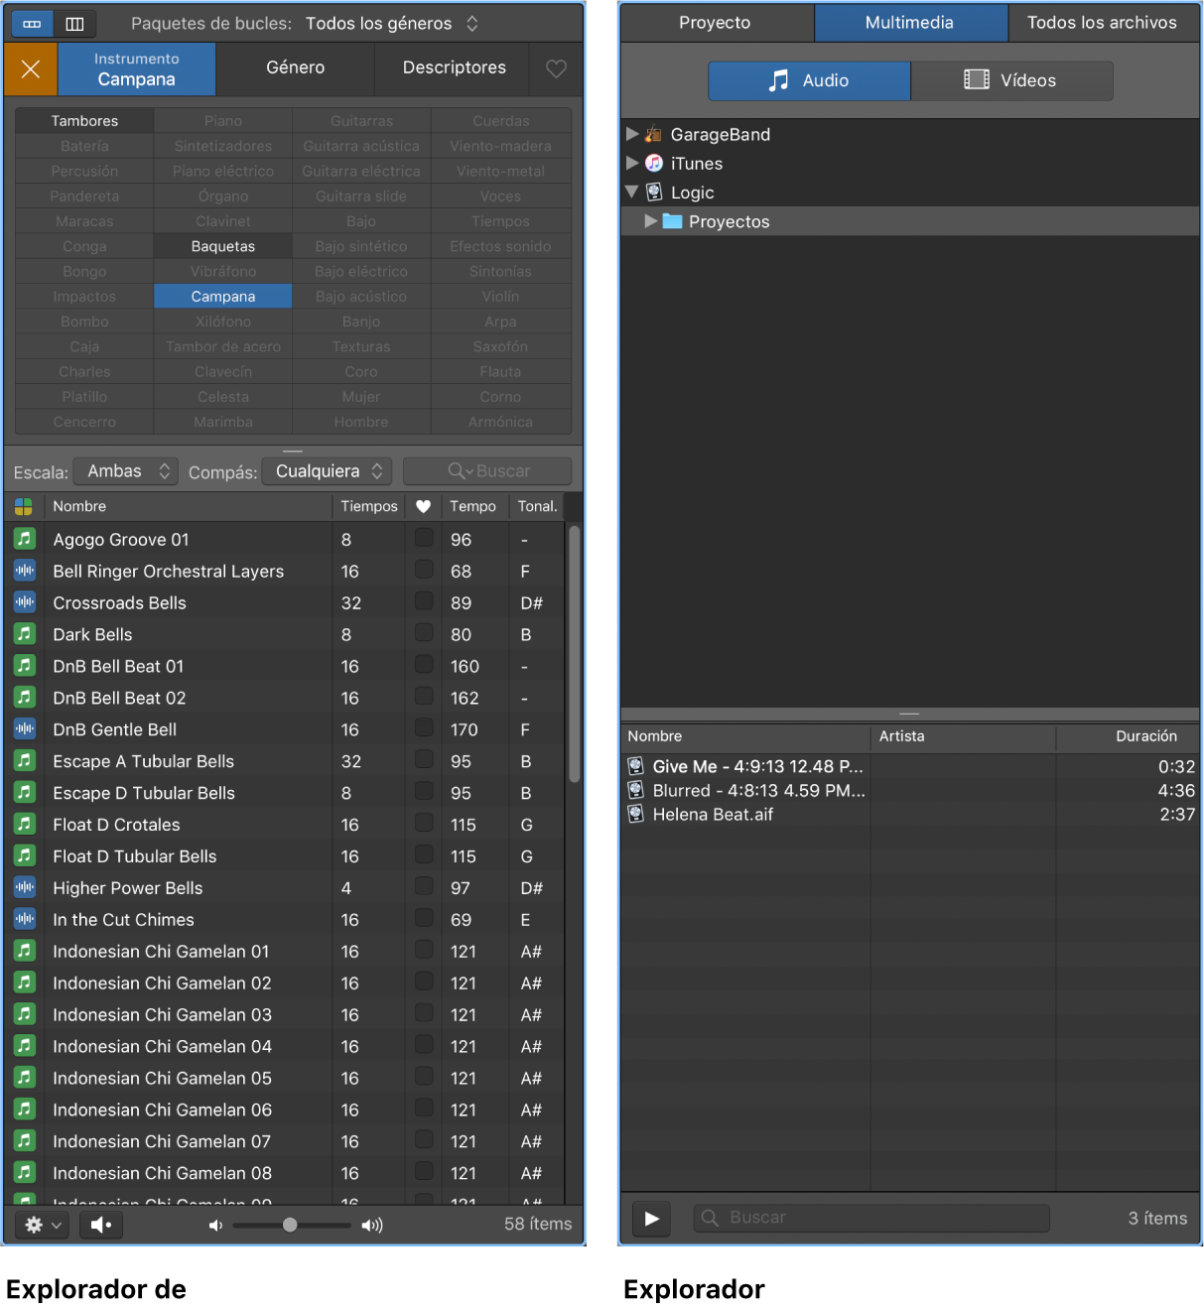This screenshot has height=1312, width=1204.
Task: Switch loop browser to column view
Action: 74,23
